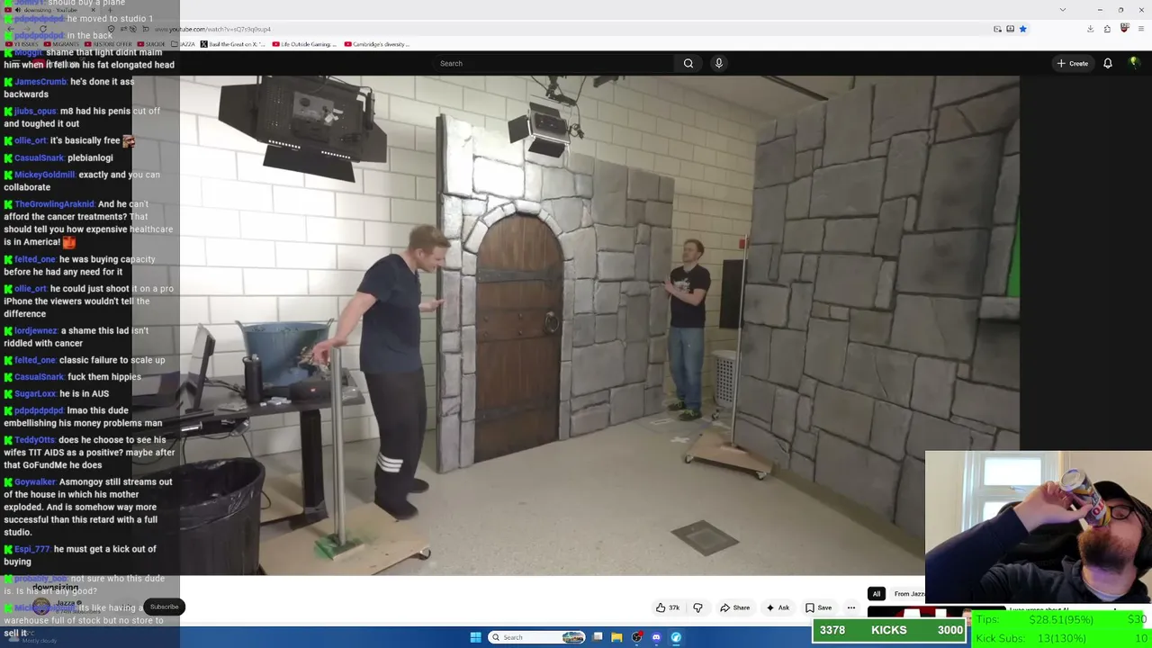Dislike the video with thumbs-down
The height and width of the screenshot is (648, 1152).
pyautogui.click(x=697, y=607)
